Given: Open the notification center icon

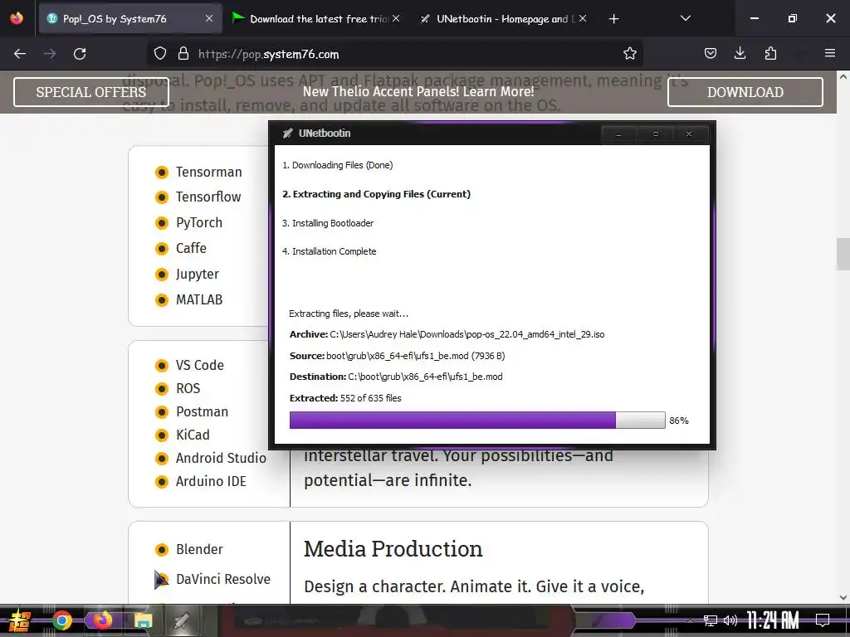Looking at the screenshot, I should click(823, 620).
